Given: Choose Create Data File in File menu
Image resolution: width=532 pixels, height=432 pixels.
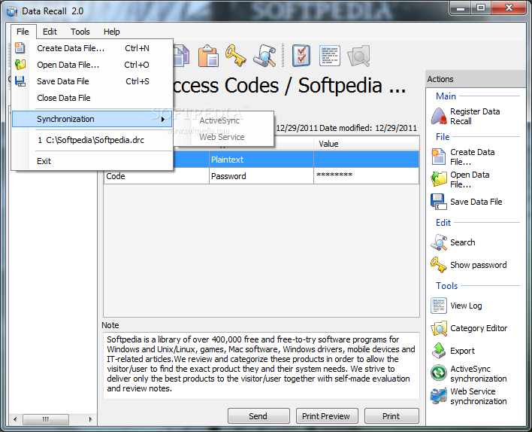Looking at the screenshot, I should point(92,48).
